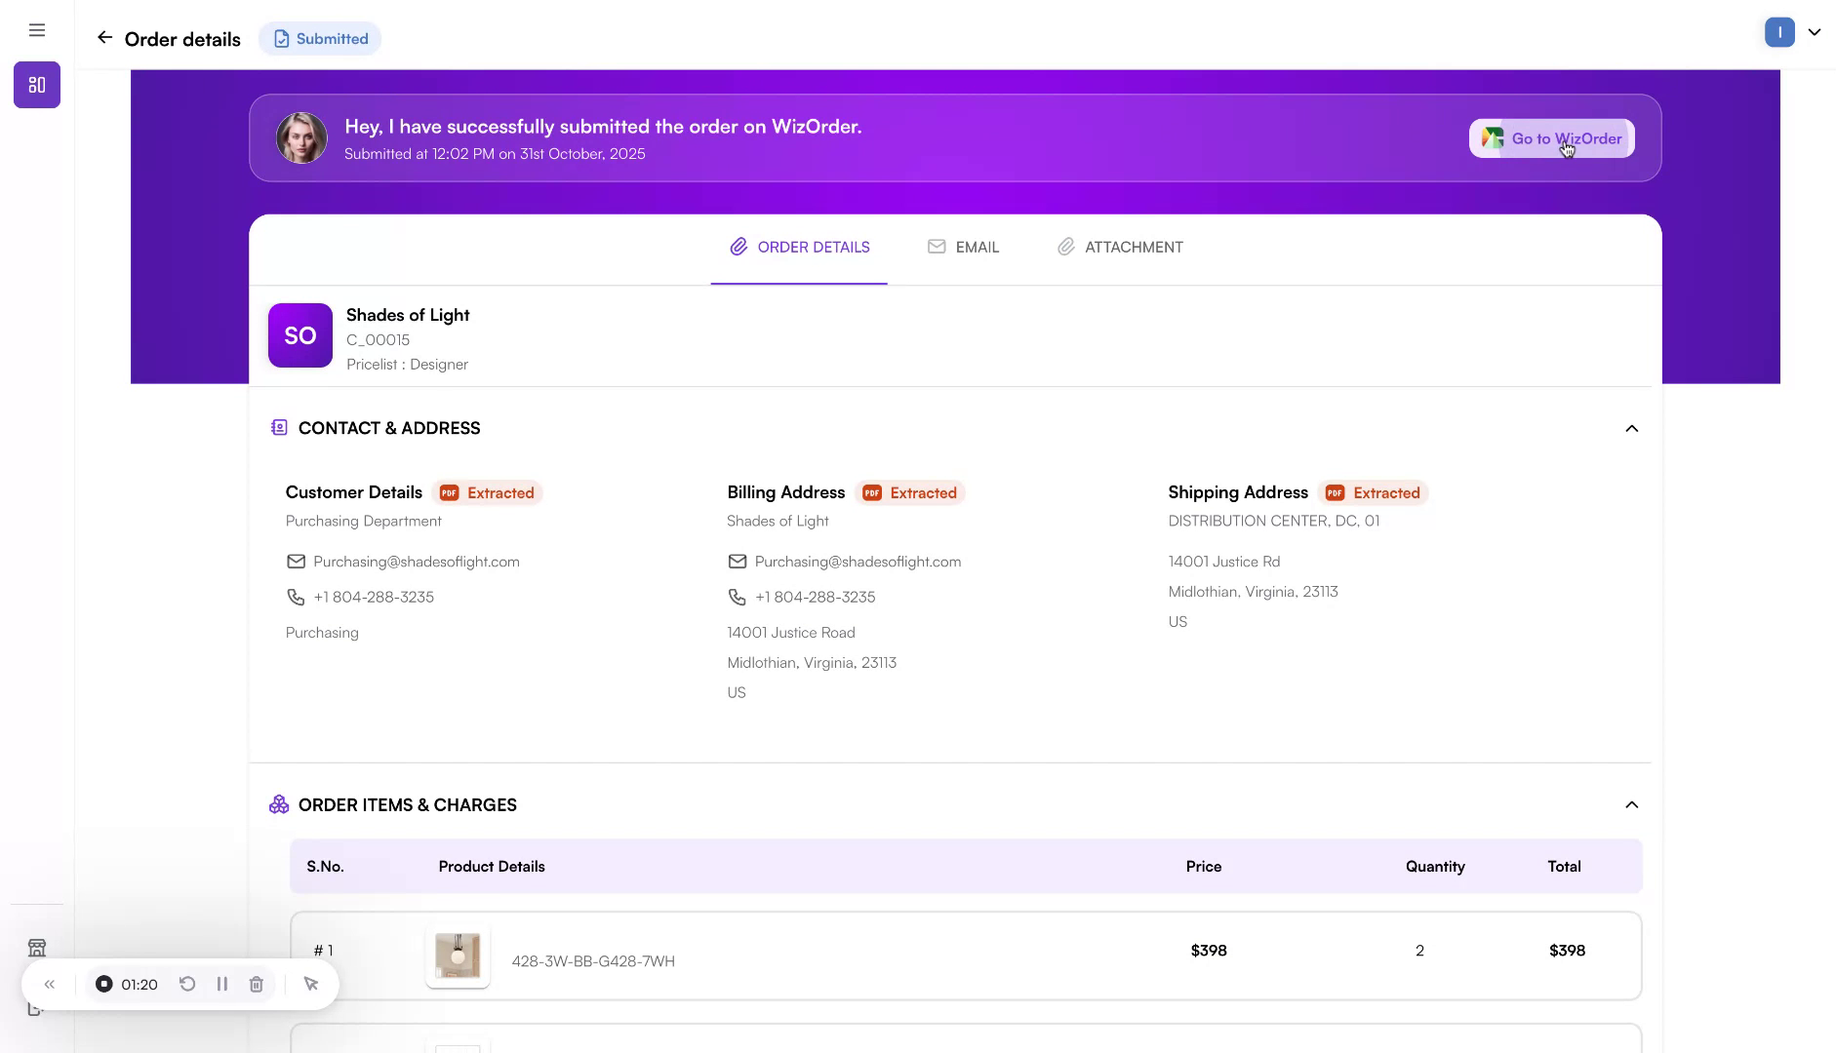Open the Attachment tab
Image resolution: width=1836 pixels, height=1053 pixels.
1120,247
